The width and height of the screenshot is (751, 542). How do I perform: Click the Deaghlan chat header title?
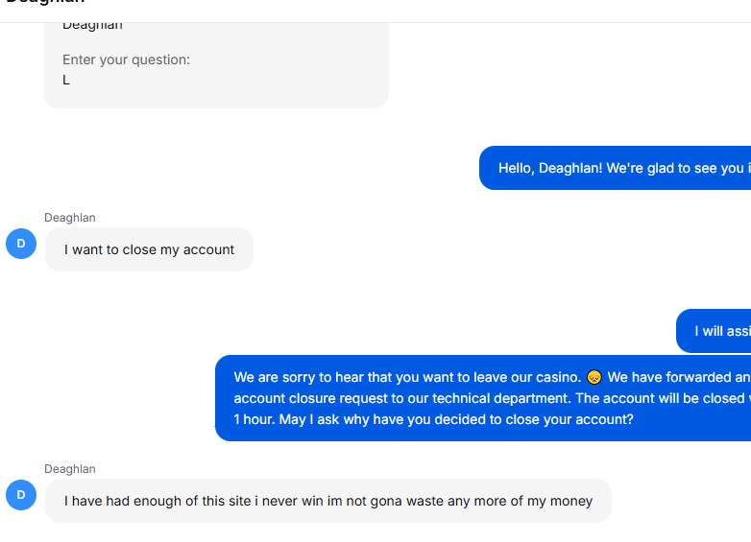pyautogui.click(x=45, y=2)
